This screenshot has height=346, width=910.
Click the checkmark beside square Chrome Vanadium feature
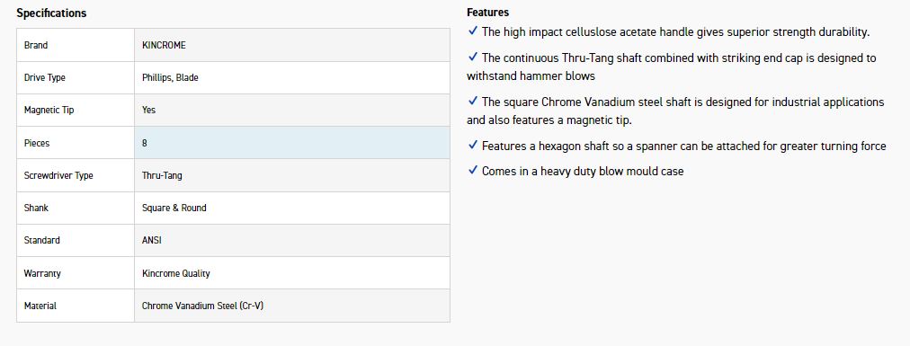pos(472,101)
